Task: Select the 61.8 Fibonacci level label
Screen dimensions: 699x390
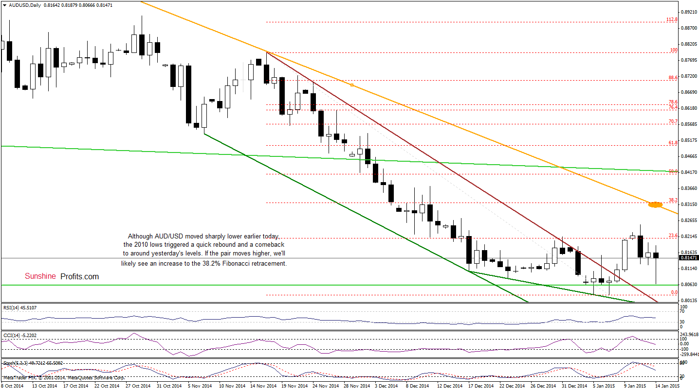Action: 673,143
